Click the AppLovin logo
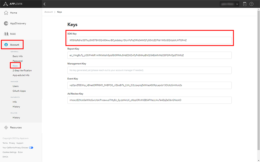This screenshot has height=162, width=260. click(x=13, y=4)
